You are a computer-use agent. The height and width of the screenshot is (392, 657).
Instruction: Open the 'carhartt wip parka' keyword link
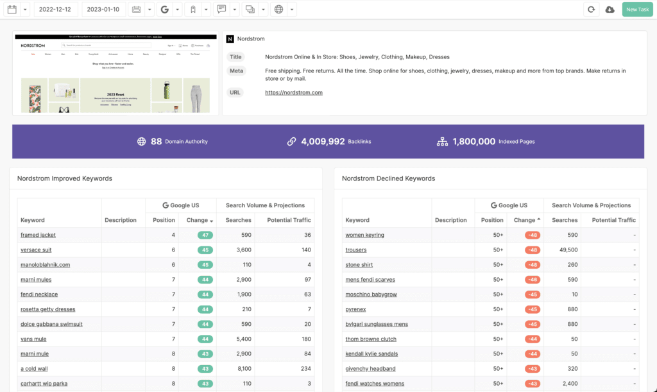point(44,384)
